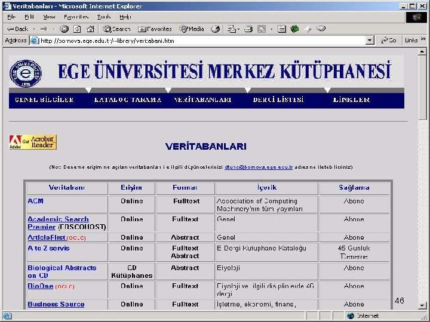Open the Media toolbar button

(192, 29)
